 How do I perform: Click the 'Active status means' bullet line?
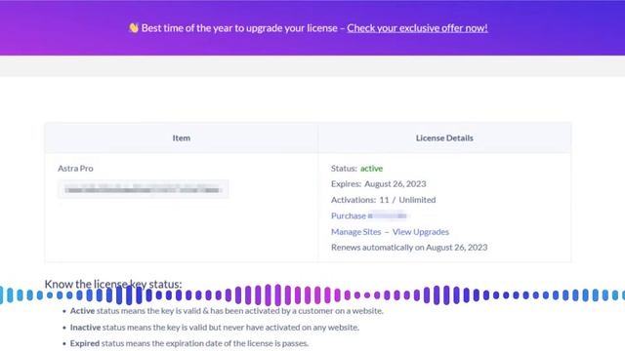(x=227, y=311)
